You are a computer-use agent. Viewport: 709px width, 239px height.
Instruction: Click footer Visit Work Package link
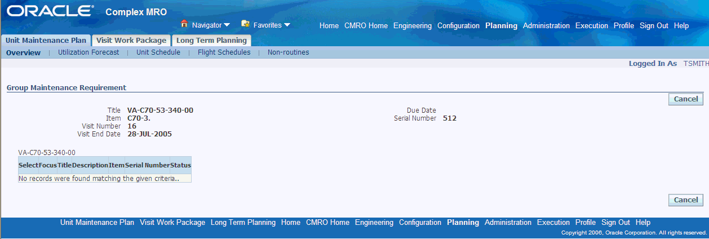click(x=172, y=223)
